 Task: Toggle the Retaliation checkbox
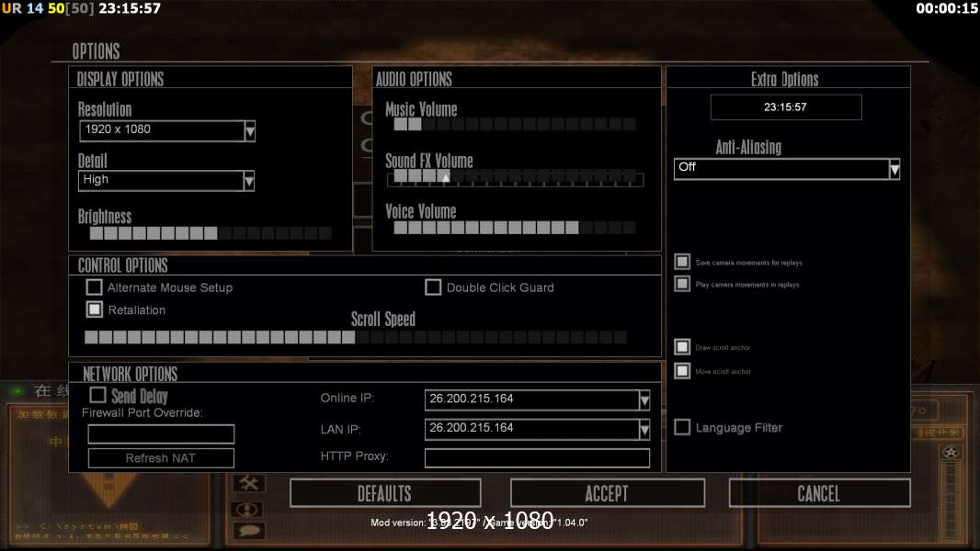click(95, 309)
